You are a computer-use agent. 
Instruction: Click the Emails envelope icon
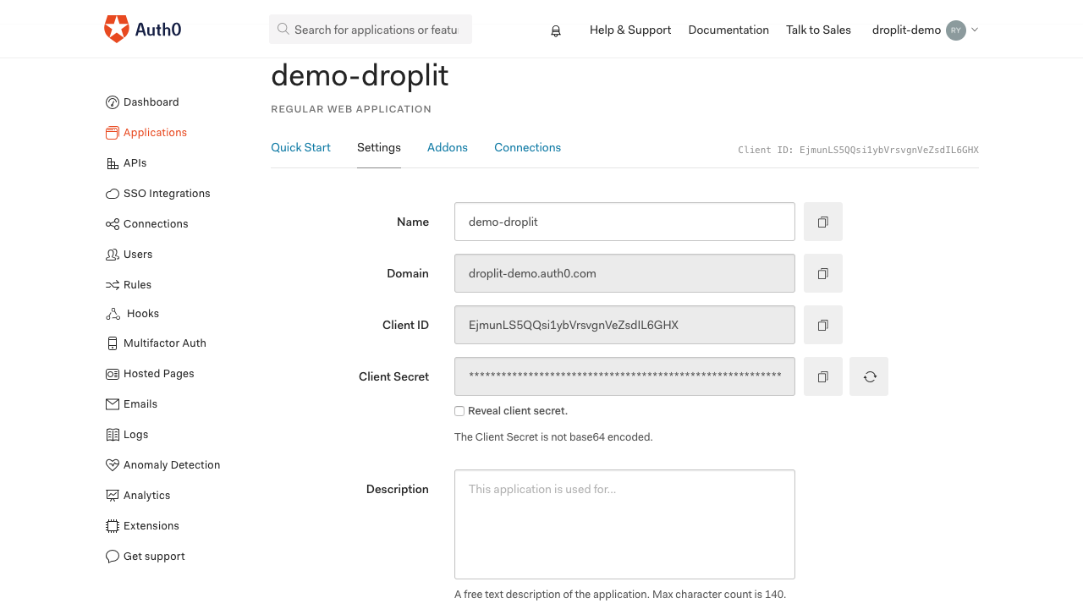coord(113,404)
